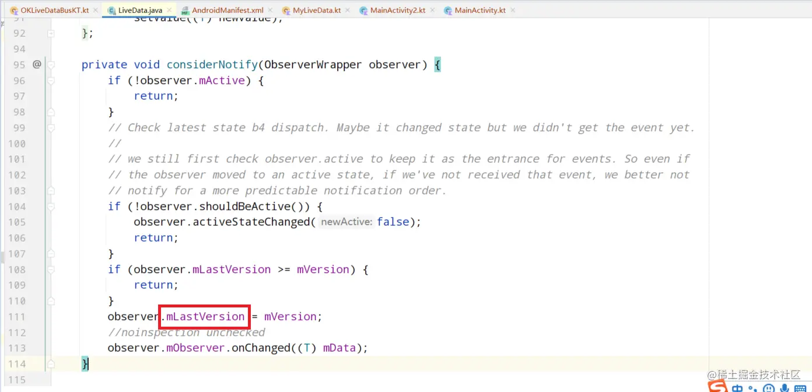
Task: Click the fold end marker on line 98
Action: point(51,112)
